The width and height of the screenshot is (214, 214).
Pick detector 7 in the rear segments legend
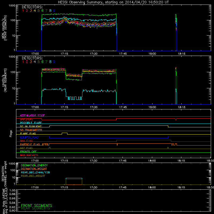pyautogui.click(x=46, y=62)
